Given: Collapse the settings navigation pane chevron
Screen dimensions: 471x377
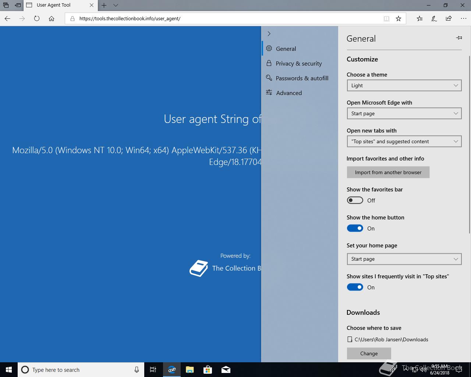Looking at the screenshot, I should (269, 34).
